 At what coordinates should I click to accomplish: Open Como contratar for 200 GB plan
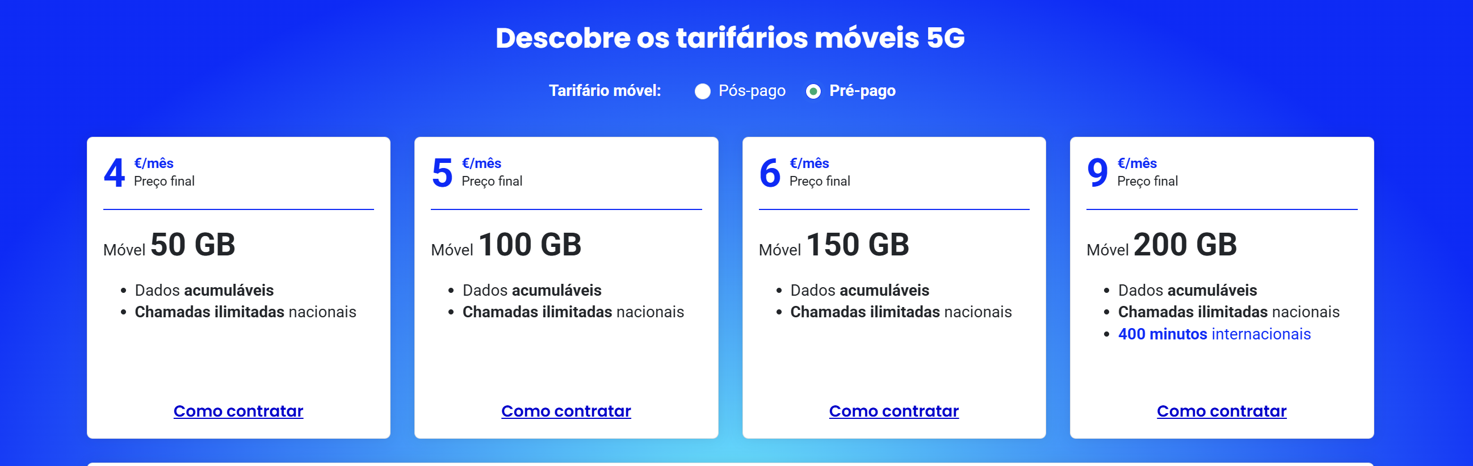(x=1222, y=411)
